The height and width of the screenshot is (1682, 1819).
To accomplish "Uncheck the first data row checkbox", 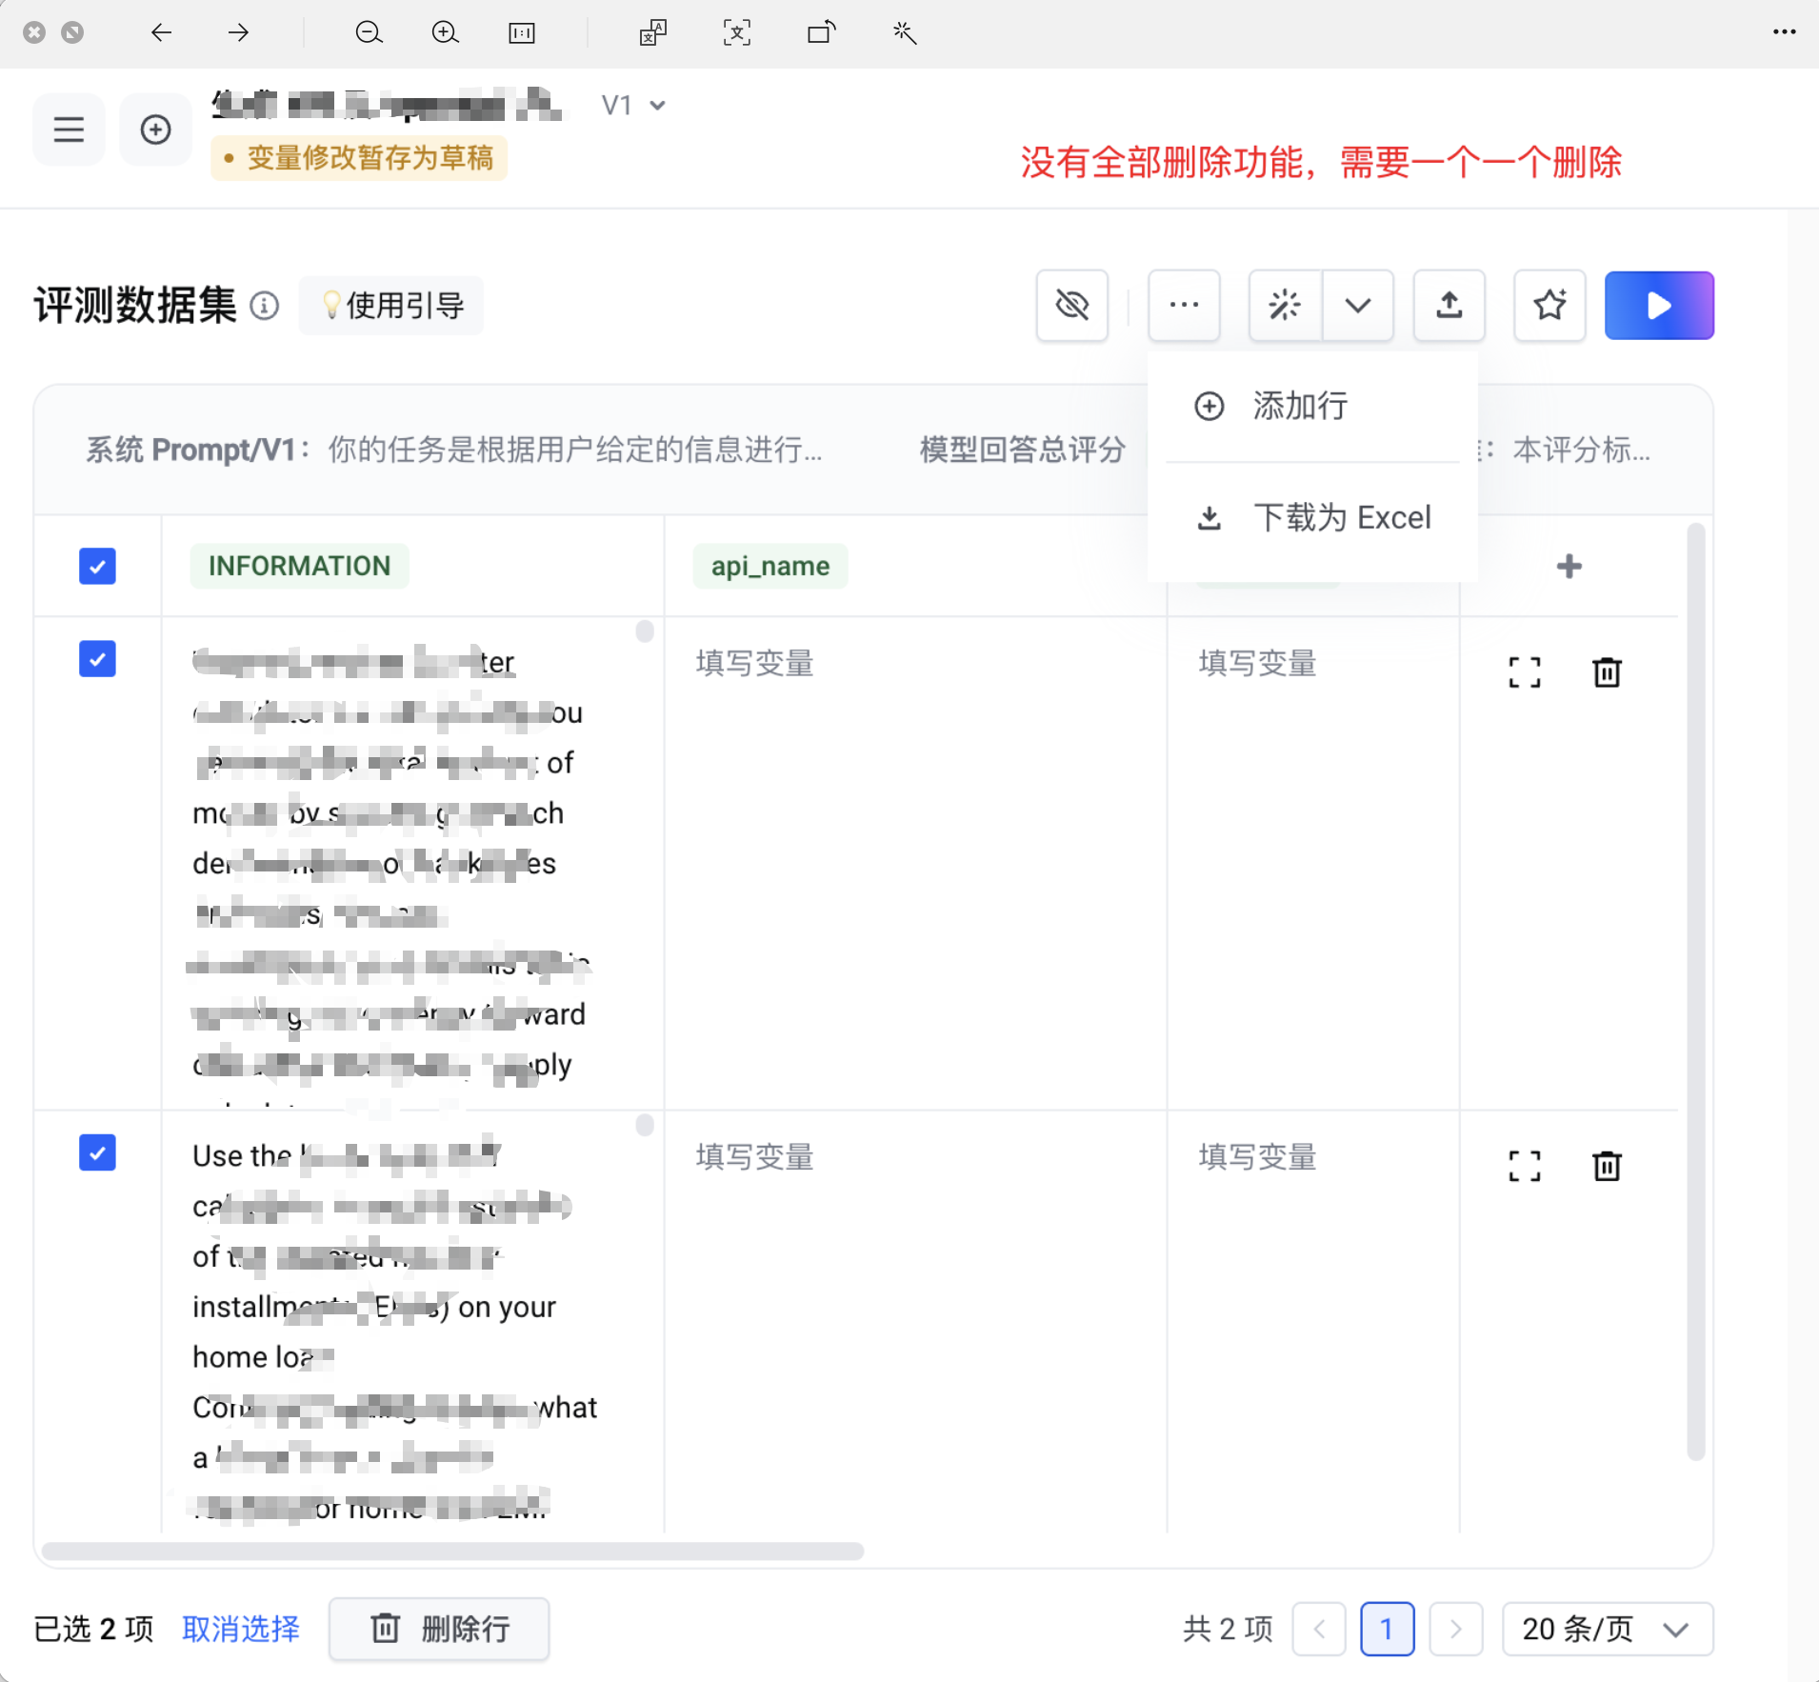I will click(97, 659).
